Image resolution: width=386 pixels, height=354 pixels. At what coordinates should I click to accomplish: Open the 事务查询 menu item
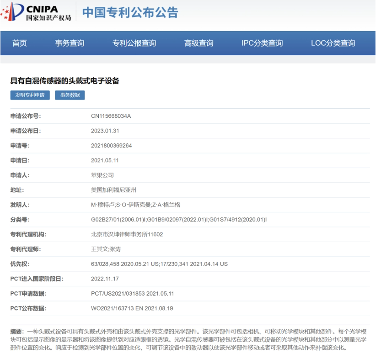[70, 43]
